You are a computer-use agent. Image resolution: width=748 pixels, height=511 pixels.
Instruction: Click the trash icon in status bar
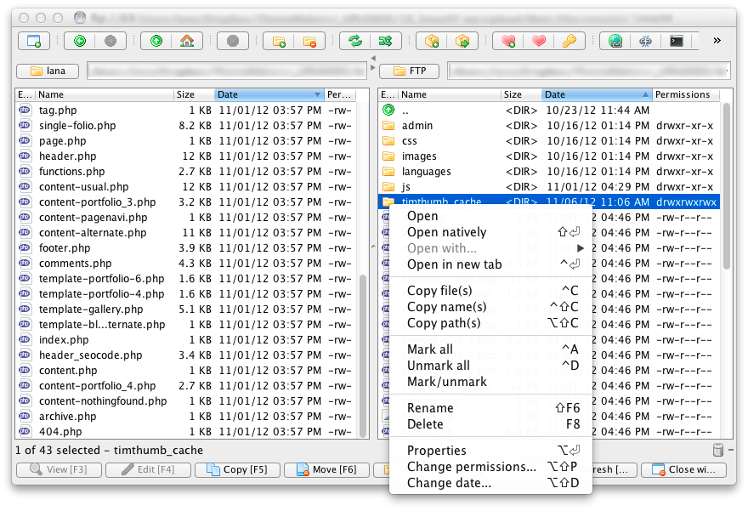718,450
